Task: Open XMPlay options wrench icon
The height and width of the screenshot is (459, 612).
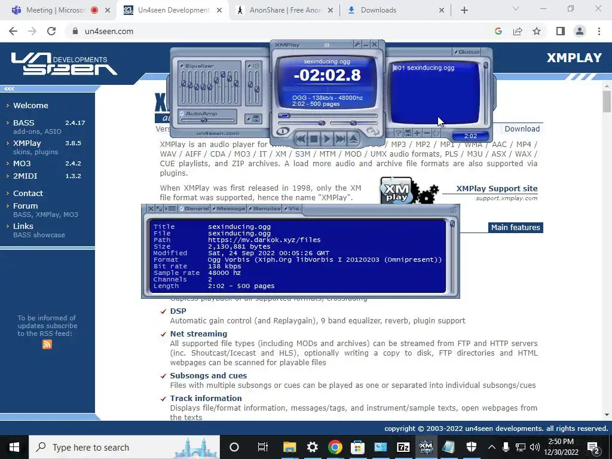Action: (357, 44)
